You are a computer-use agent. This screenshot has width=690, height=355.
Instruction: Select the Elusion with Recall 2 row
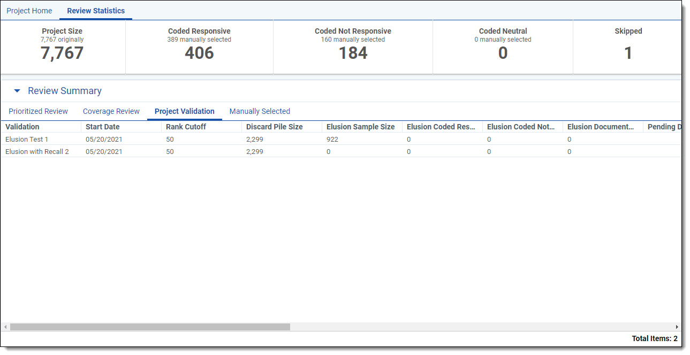click(37, 151)
